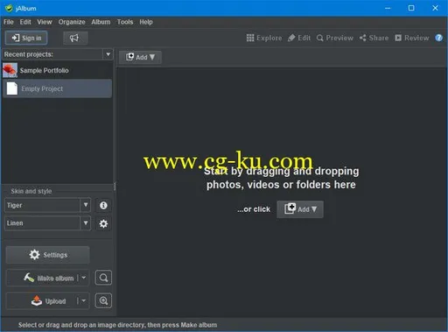Select the Empty Project entry
Screen dimensions: 448x332
pyautogui.click(x=57, y=88)
